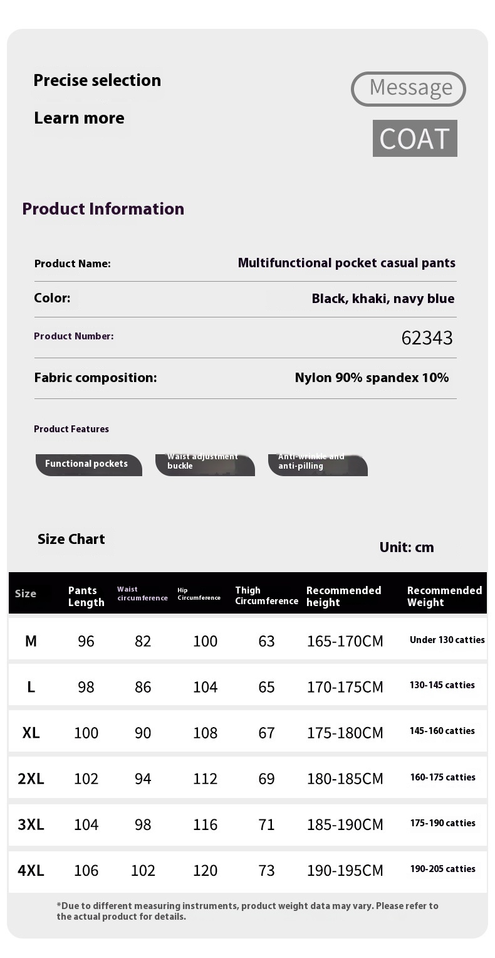Click the Pants Length column header
The width and height of the screenshot is (495, 958).
(x=86, y=596)
